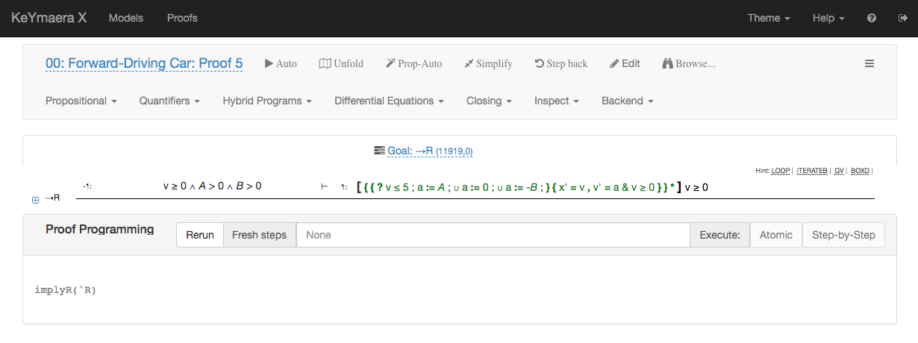Screen dimensions: 918x343
Task: Step back one proof step
Action: 561,64
